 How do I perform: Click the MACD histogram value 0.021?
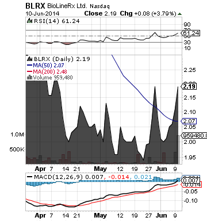point(143,177)
